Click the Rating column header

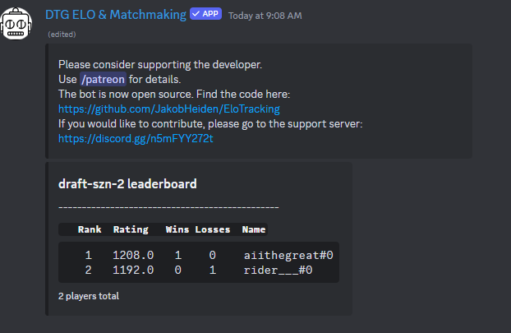click(131, 229)
